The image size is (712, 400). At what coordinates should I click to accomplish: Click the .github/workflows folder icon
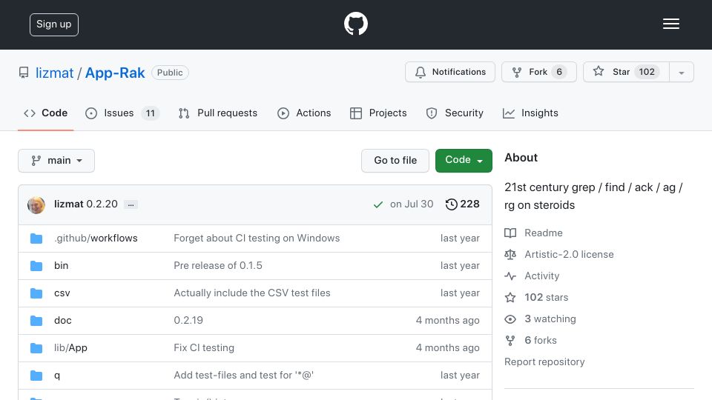[x=36, y=239]
